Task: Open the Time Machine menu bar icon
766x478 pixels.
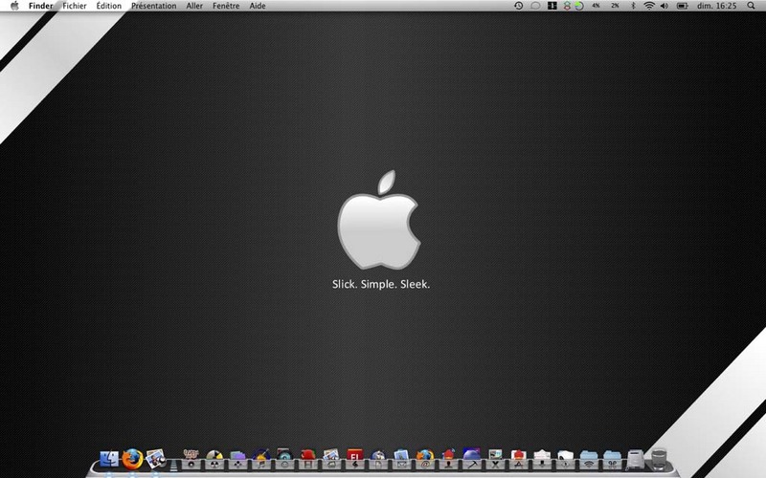Action: 518,6
